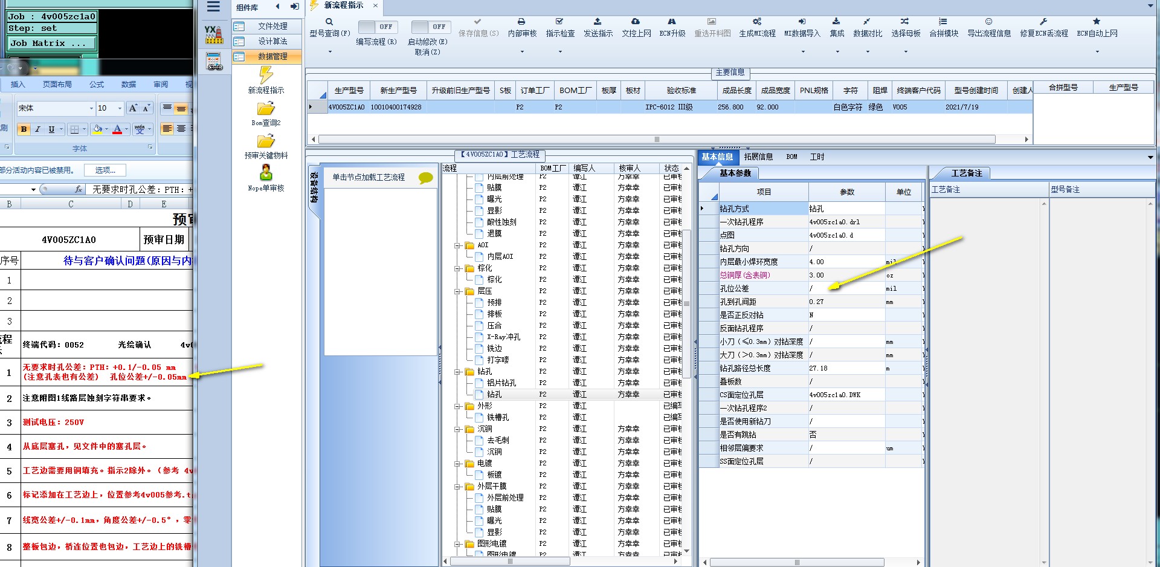Toggle bold in Excel font group
Image resolution: width=1160 pixels, height=567 pixels.
click(x=24, y=129)
